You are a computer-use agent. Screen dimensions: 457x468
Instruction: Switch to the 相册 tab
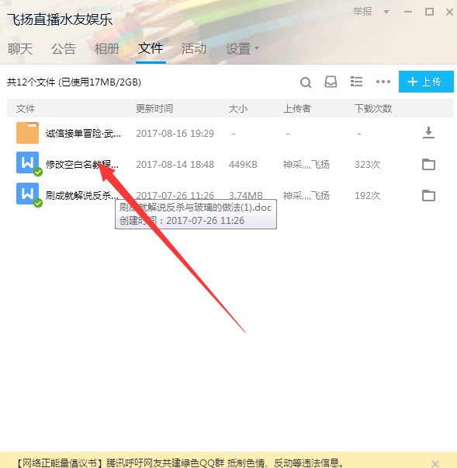pyautogui.click(x=107, y=49)
